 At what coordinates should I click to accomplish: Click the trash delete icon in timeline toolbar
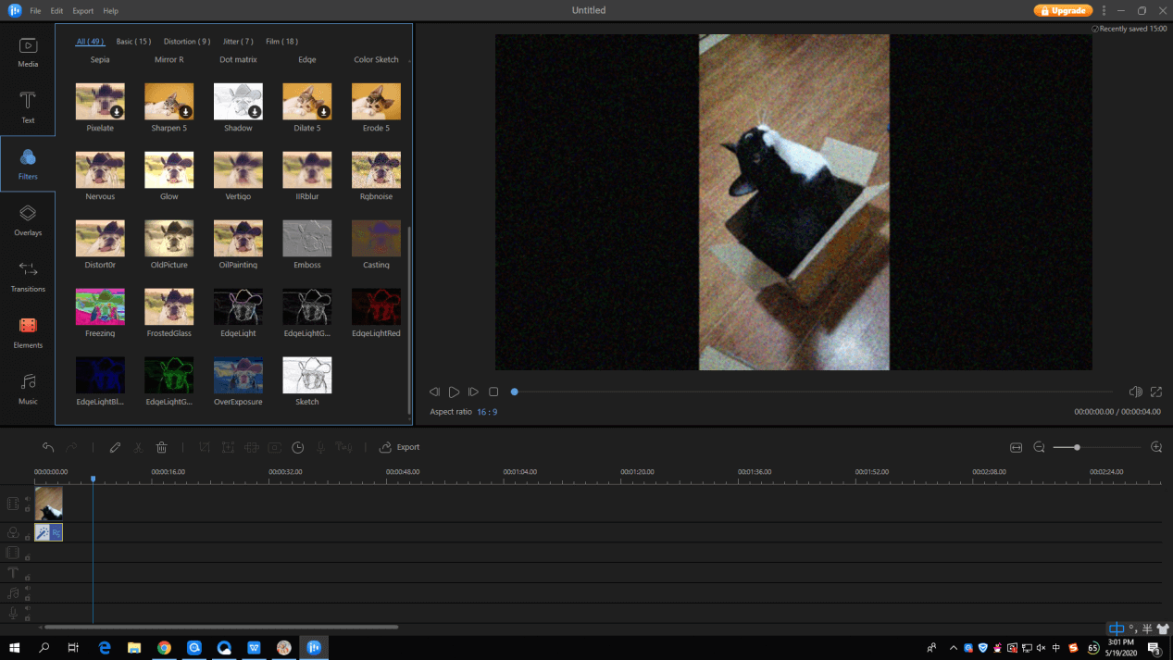(161, 447)
